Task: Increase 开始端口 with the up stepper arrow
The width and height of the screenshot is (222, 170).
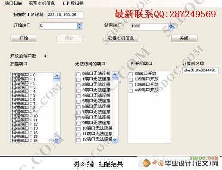Action: click(80, 25)
